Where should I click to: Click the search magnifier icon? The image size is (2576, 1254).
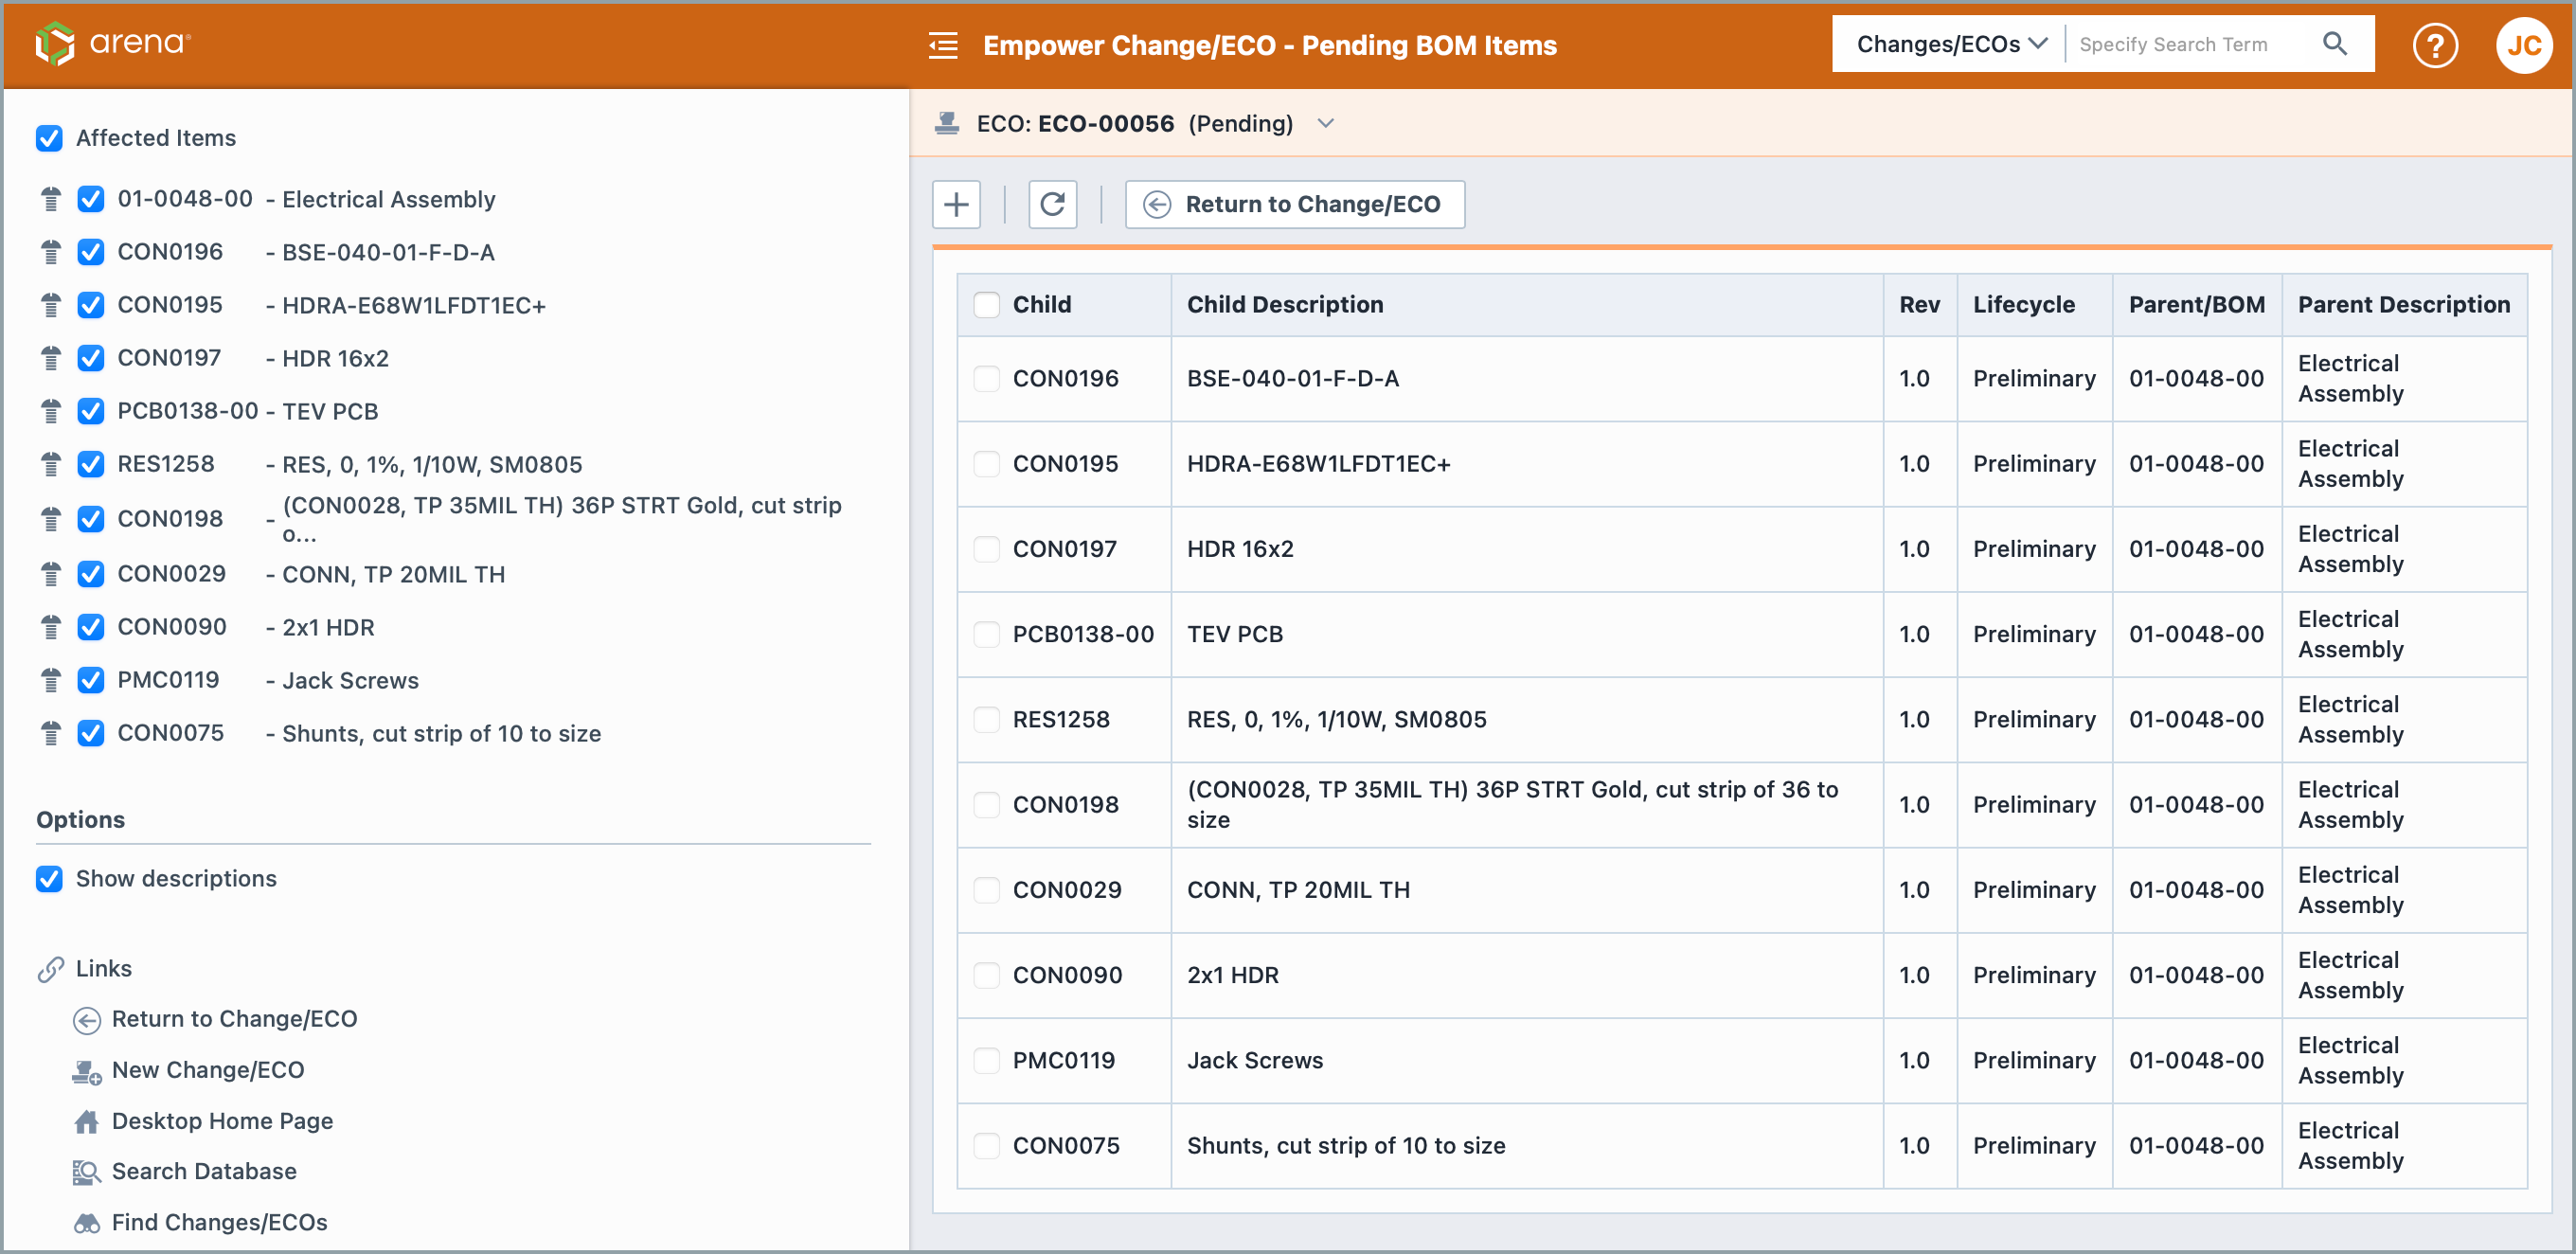[2334, 43]
